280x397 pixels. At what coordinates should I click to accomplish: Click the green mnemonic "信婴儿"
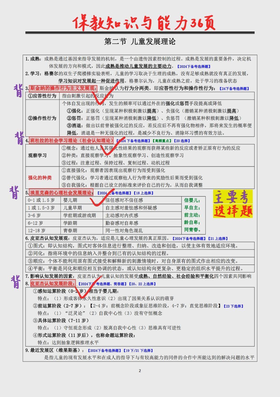point(192,200)
